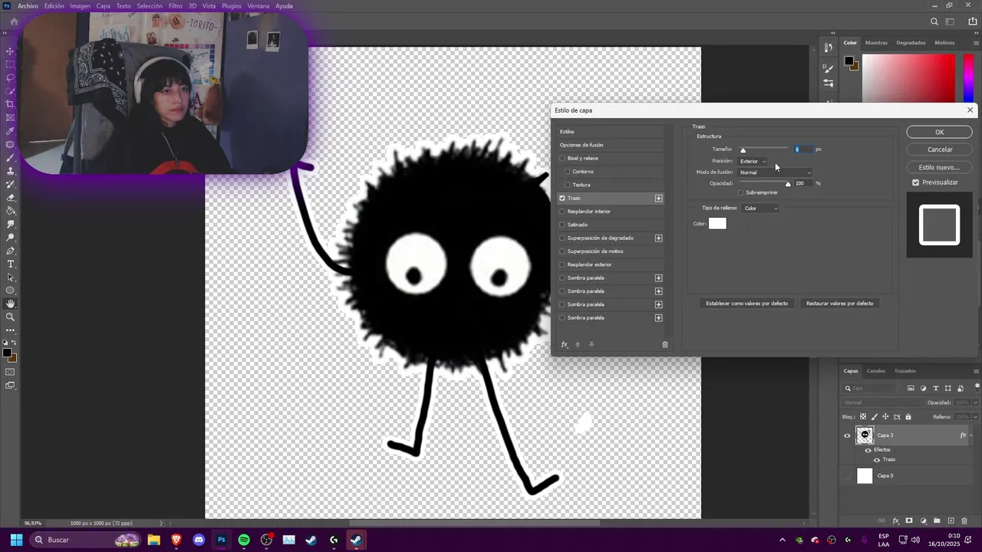Toggle the Sobreimprimir checkbox

(741, 192)
